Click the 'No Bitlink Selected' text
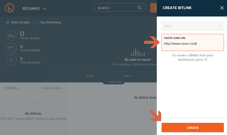The height and width of the screenshot is (135, 227). tap(145, 97)
